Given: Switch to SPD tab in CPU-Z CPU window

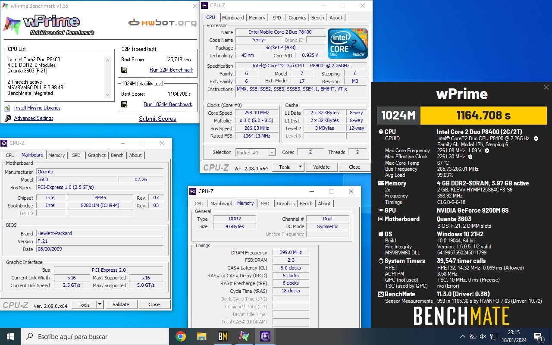Looking at the screenshot, I should [277, 18].
